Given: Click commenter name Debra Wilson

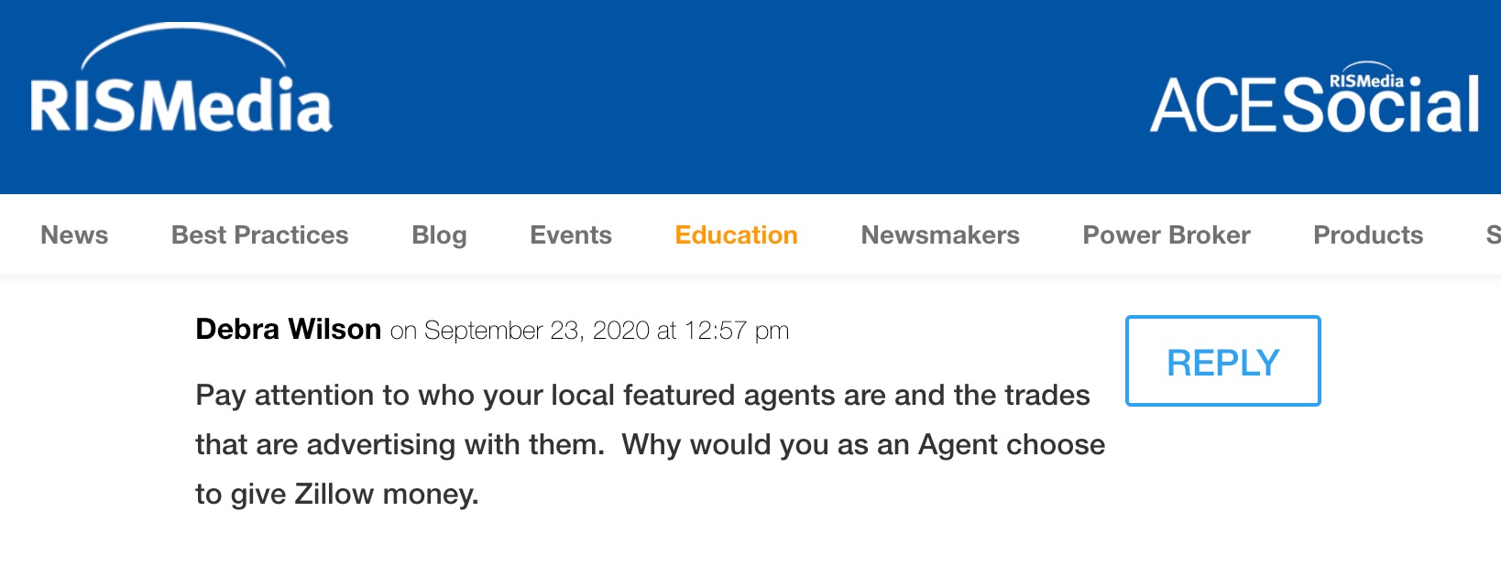Looking at the screenshot, I should (x=289, y=329).
